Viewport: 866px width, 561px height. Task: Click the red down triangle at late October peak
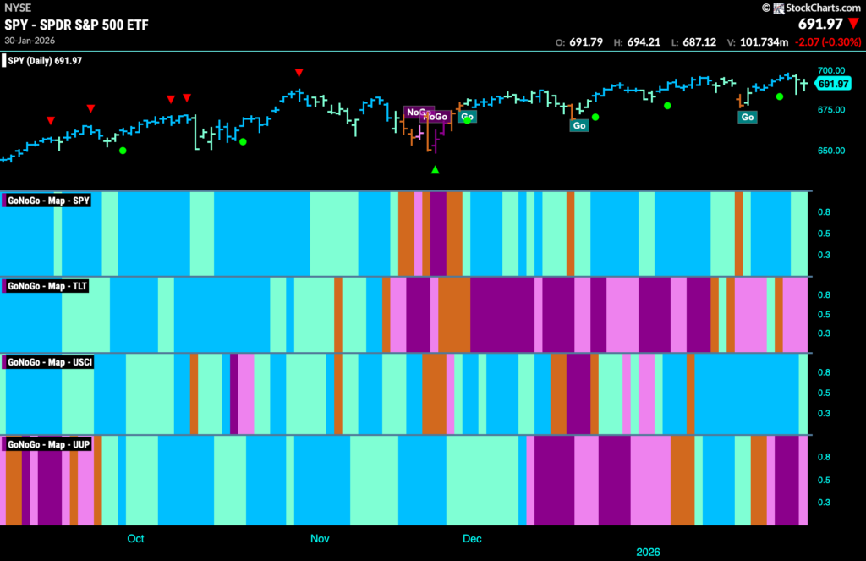coord(299,73)
